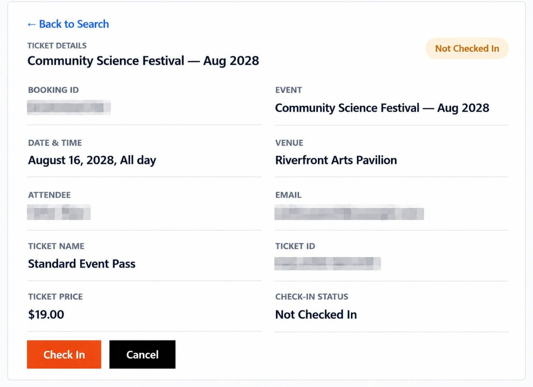Click the black Cancel button

tap(142, 354)
